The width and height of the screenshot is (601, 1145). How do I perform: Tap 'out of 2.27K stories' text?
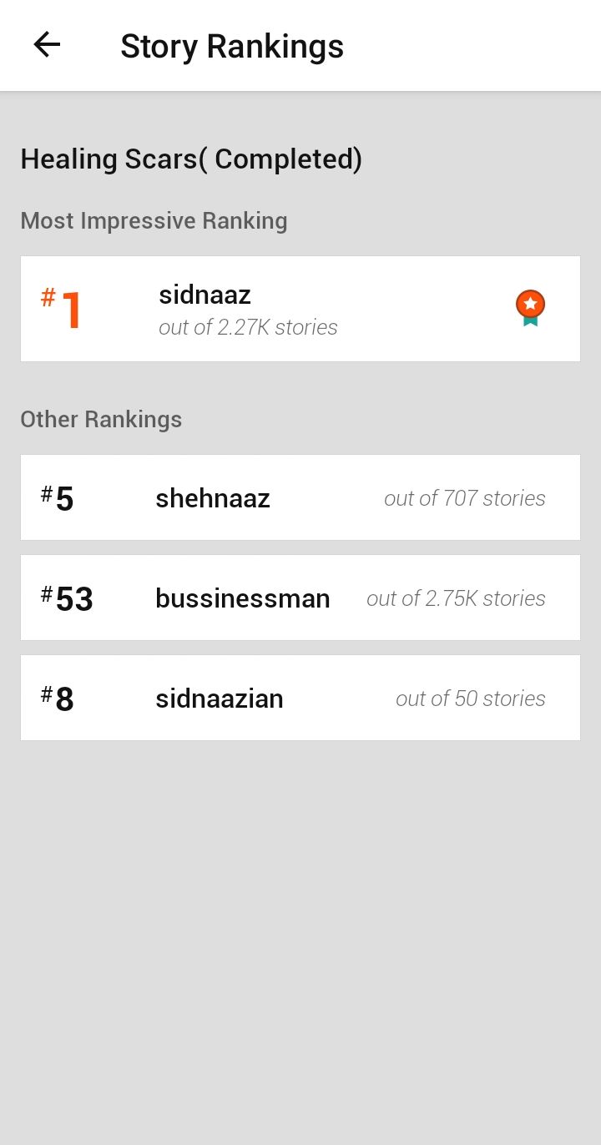click(248, 327)
